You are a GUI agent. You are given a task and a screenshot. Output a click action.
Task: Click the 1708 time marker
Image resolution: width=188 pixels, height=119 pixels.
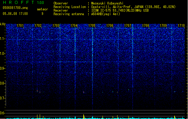tap(146, 25)
